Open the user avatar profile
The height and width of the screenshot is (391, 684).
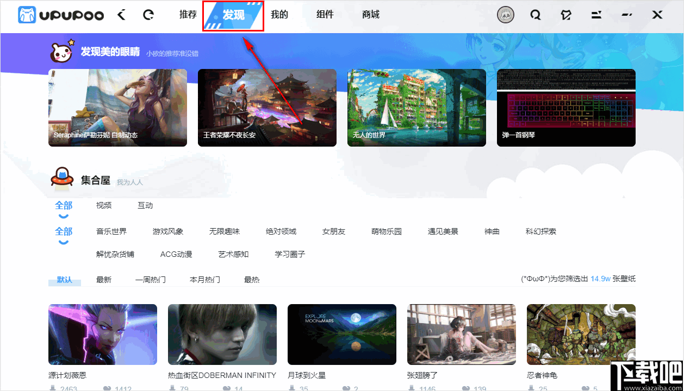[x=506, y=15]
